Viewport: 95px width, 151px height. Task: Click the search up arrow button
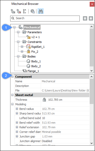point(85,18)
